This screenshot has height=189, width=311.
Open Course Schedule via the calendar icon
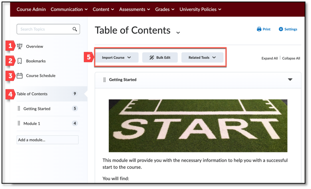point(20,75)
